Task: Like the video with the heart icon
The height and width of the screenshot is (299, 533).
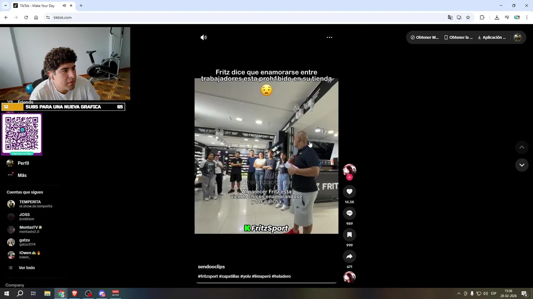Action: [349, 191]
